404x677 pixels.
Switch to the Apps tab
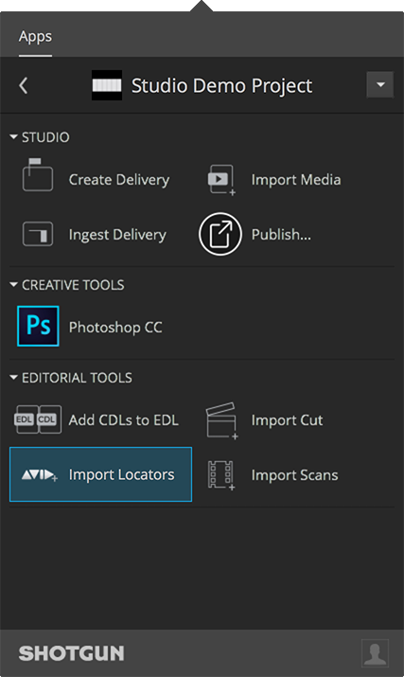(x=35, y=36)
